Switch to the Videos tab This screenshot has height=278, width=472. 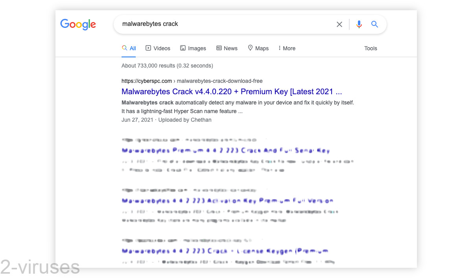tap(158, 48)
